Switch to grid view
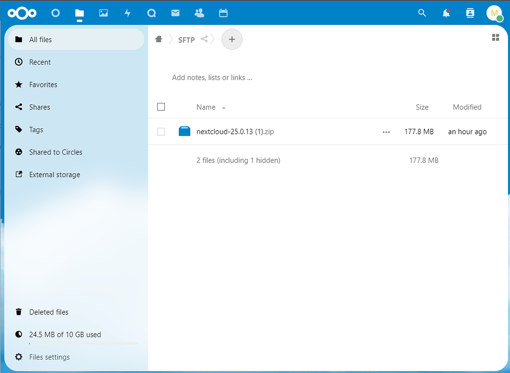510x373 pixels. pyautogui.click(x=496, y=37)
